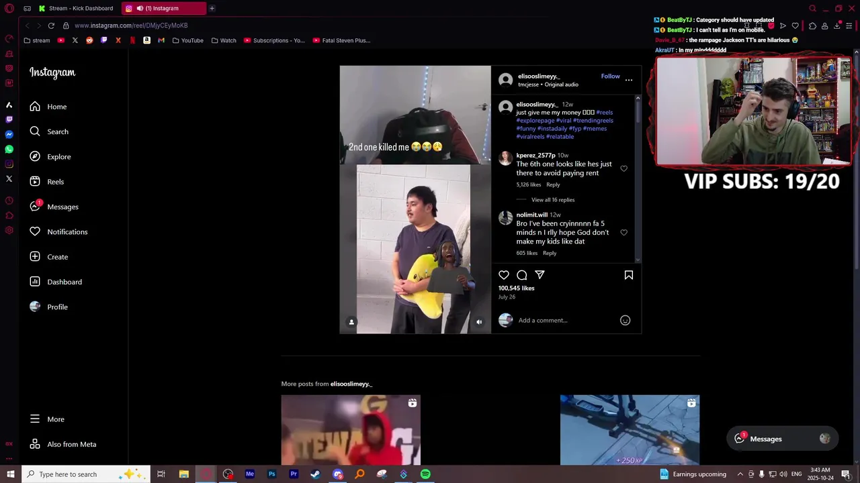860x483 pixels.
Task: Open the #reels hashtag link
Action: pyautogui.click(x=605, y=113)
